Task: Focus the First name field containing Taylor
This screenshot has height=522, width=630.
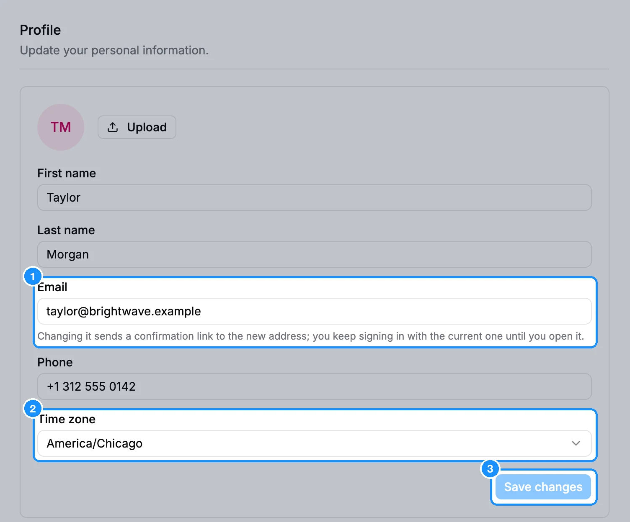Action: point(315,197)
